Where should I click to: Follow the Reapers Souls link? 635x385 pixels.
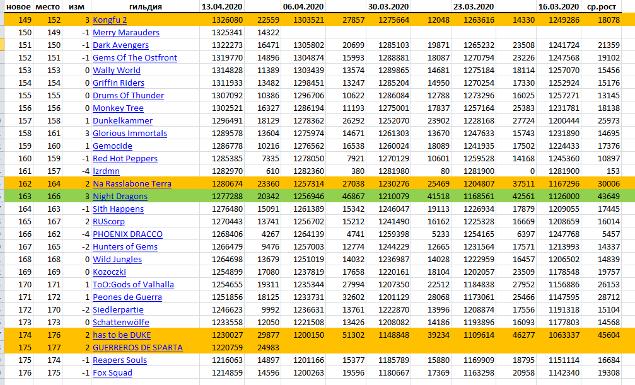120,360
